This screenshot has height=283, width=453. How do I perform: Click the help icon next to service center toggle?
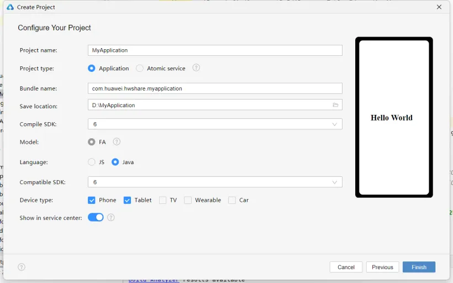111,218
